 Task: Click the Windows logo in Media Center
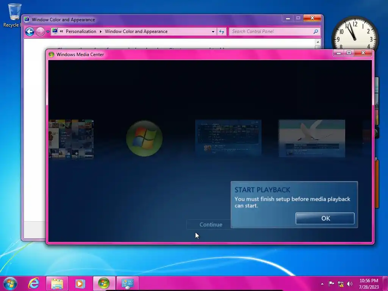click(x=144, y=138)
